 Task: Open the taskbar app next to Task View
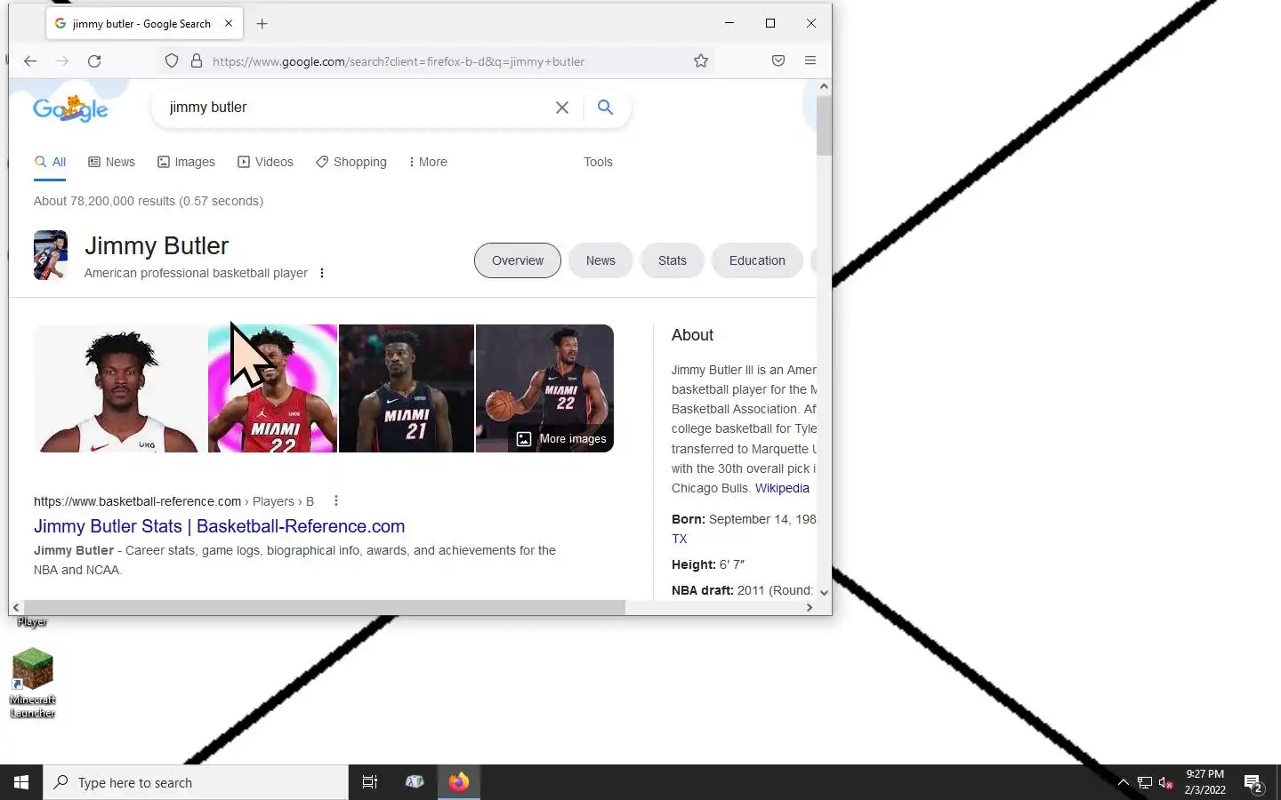tap(415, 782)
